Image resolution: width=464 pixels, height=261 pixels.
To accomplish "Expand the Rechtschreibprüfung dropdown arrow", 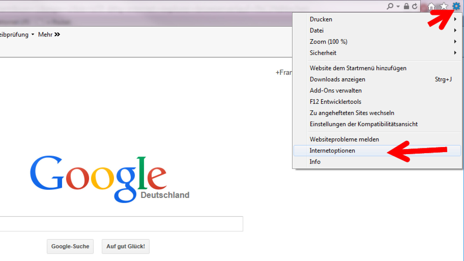I will 33,35.
